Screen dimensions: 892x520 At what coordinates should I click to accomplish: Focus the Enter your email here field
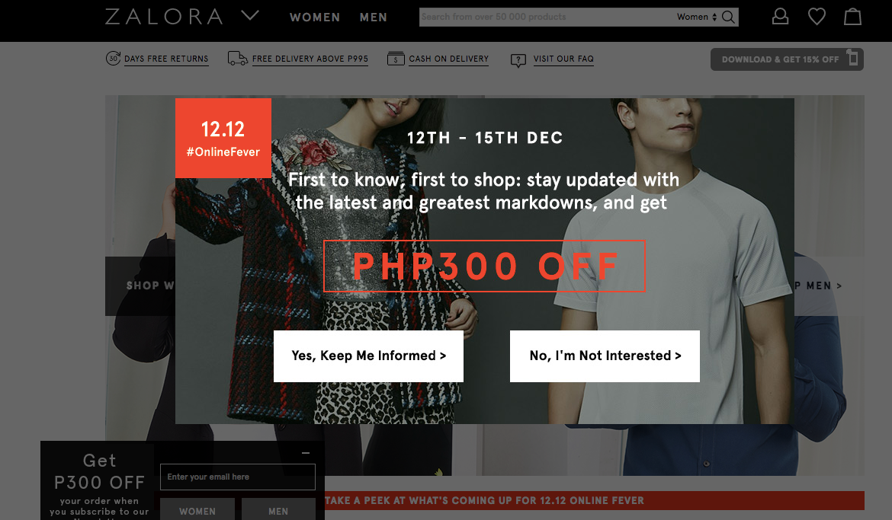click(x=238, y=477)
